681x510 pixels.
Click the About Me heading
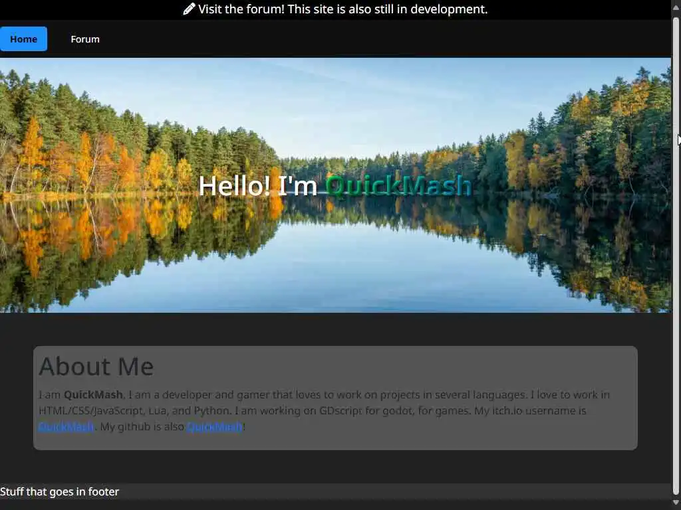pos(96,367)
